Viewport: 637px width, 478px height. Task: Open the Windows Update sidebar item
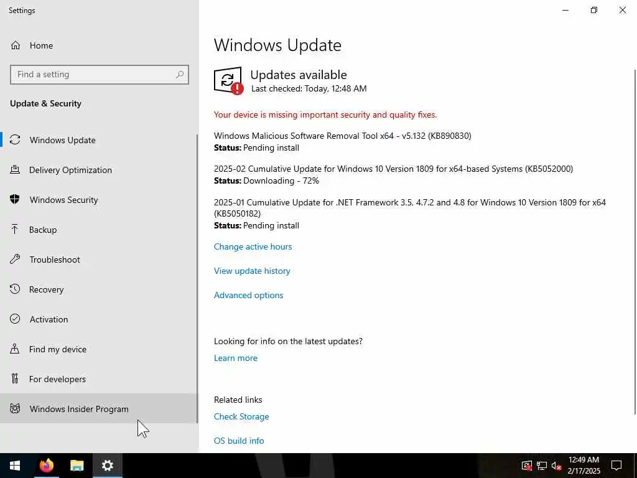[x=98, y=140]
